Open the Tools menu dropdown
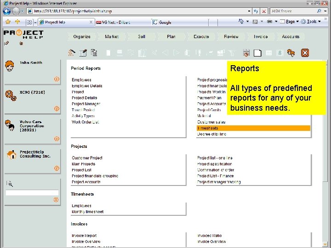Screen dimensions: 331x248 coord(311,22)
